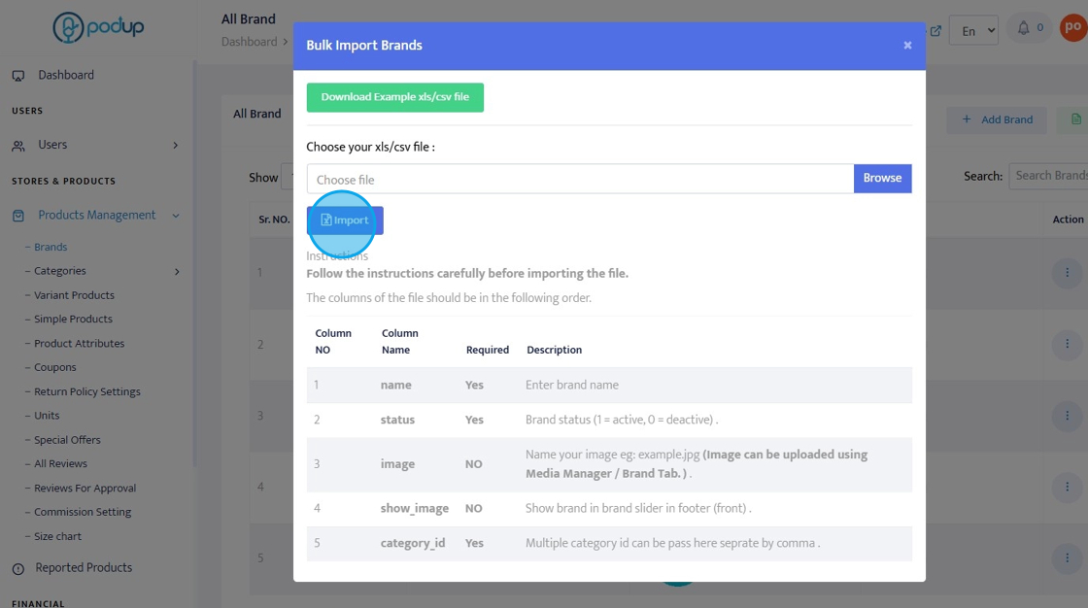Click the Browse file button
The image size is (1088, 608).
coord(882,178)
